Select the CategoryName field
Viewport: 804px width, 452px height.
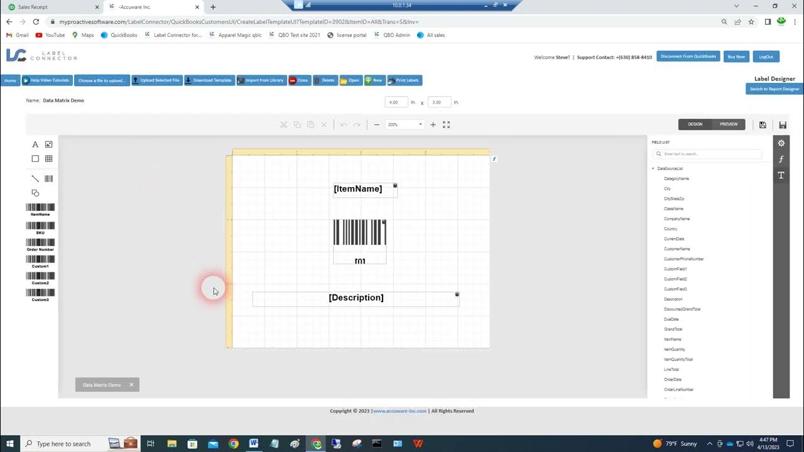[x=676, y=179]
